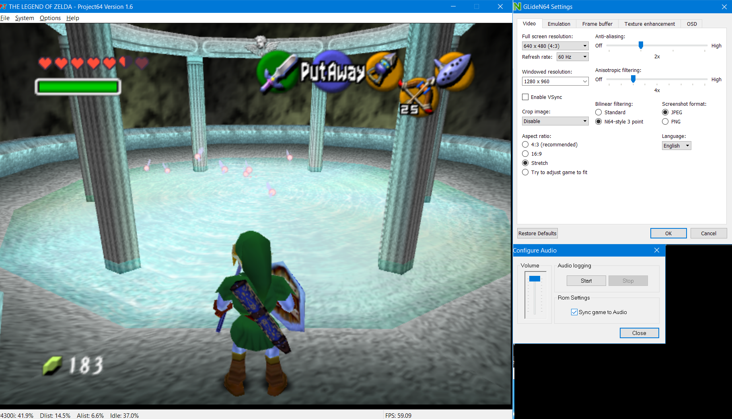Close the Configure Audio dialog
The height and width of the screenshot is (419, 732).
[x=657, y=250]
